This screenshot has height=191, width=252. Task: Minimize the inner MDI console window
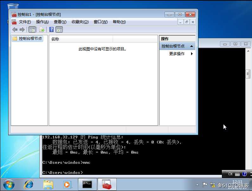point(180,22)
